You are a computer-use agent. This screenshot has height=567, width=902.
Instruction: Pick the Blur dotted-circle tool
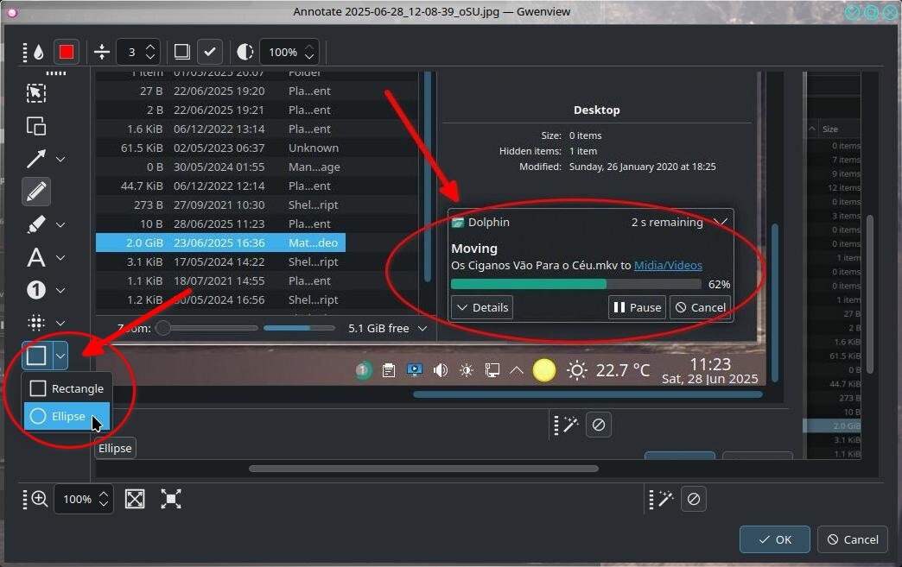tap(36, 323)
